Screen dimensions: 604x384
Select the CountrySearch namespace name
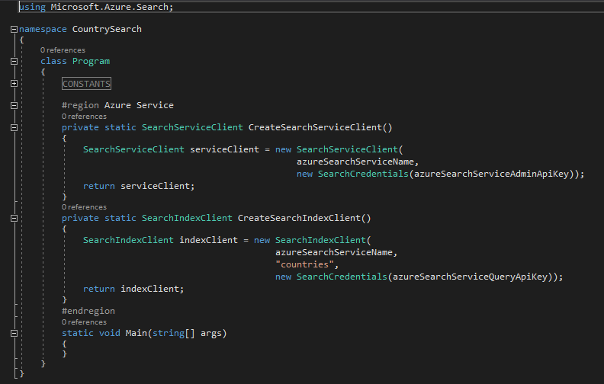pos(107,29)
